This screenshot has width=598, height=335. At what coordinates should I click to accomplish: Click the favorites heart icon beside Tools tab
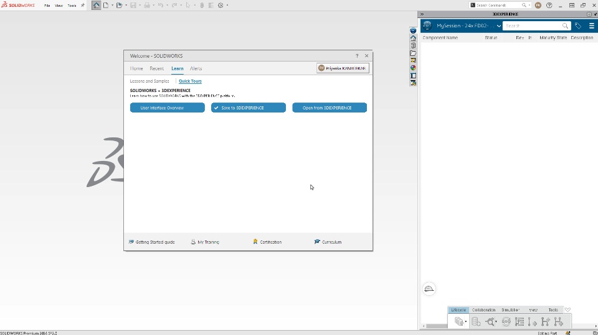[567, 310]
